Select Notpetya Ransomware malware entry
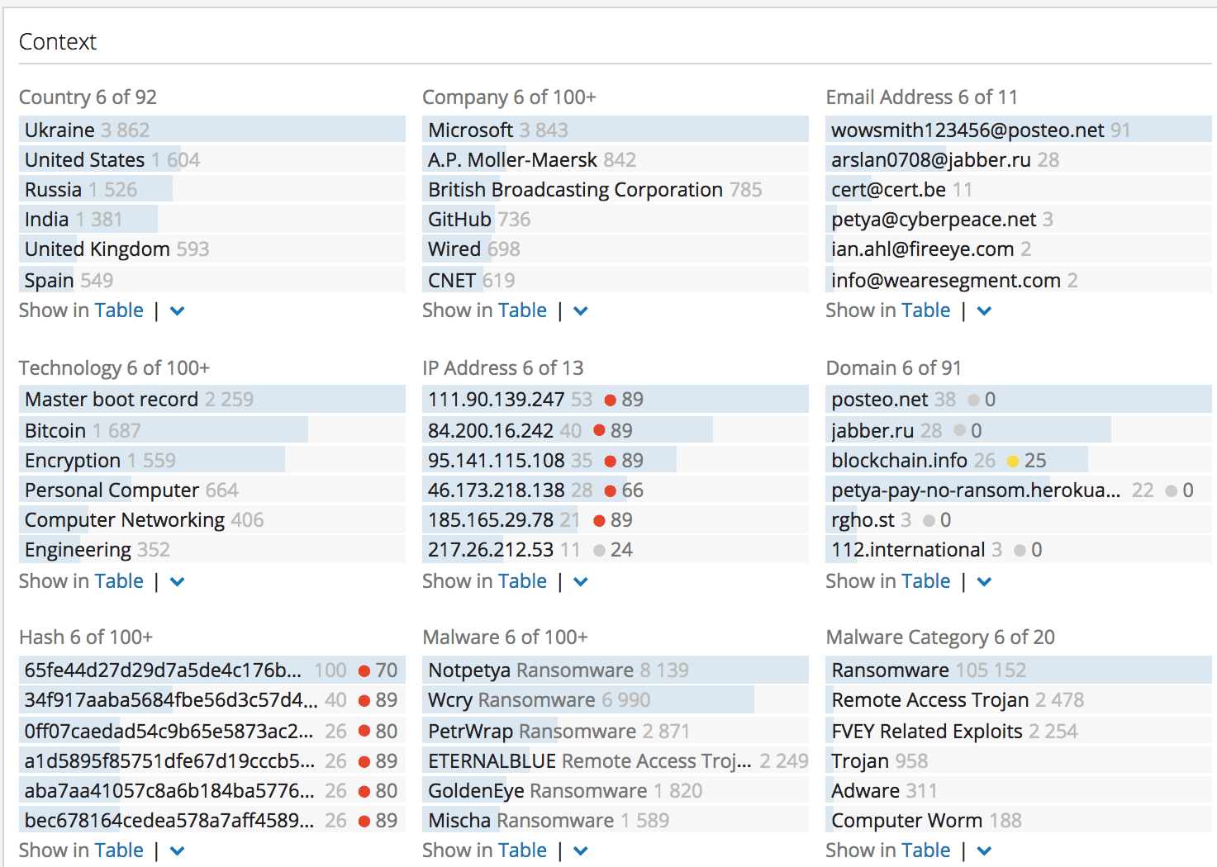Image resolution: width=1217 pixels, height=867 pixels. pyautogui.click(x=616, y=670)
